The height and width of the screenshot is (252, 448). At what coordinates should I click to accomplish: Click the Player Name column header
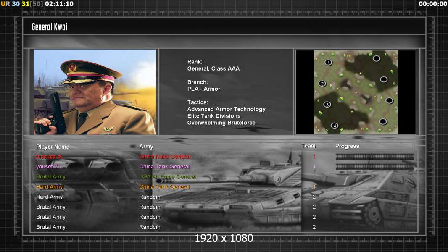point(53,147)
